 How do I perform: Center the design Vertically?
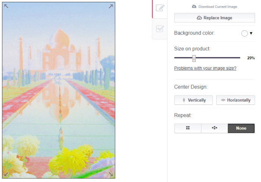pyautogui.click(x=193, y=100)
